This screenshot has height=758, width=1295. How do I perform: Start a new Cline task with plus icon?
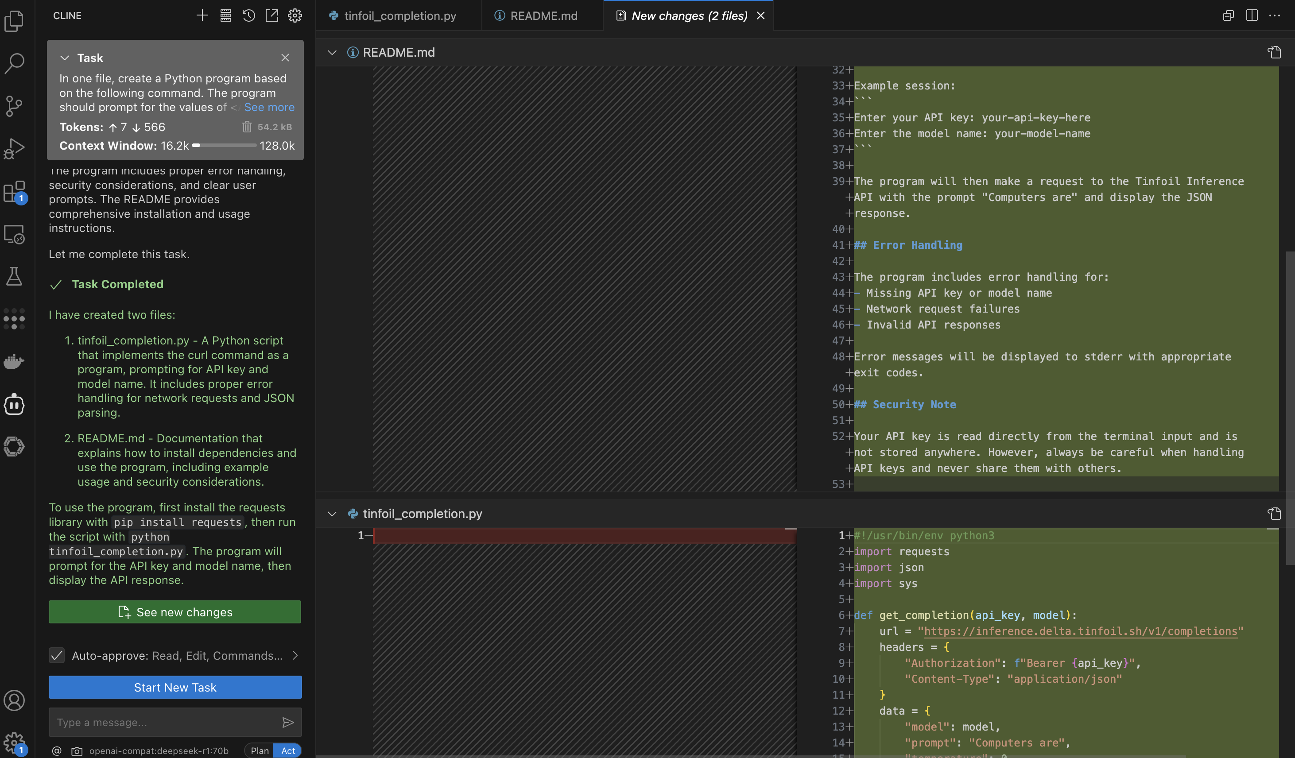[x=202, y=15]
